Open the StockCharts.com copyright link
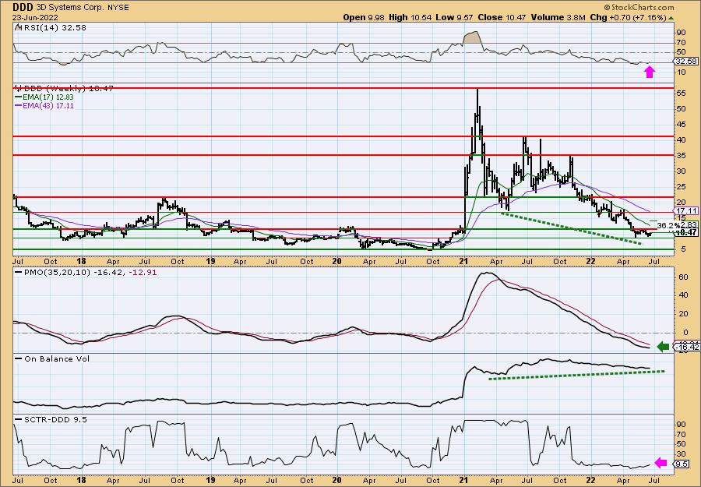This screenshot has height=487, width=701. 639,8
